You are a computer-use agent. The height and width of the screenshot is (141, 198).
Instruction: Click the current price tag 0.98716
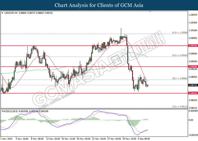point(193,85)
